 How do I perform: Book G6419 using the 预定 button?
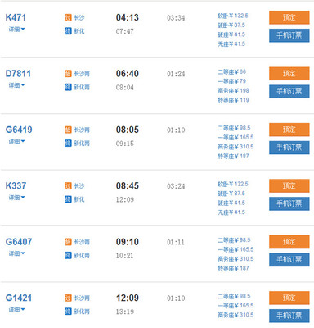289,130
